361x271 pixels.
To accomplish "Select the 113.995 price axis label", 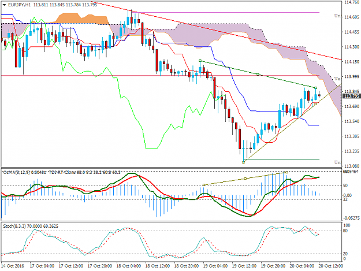I will (352, 76).
